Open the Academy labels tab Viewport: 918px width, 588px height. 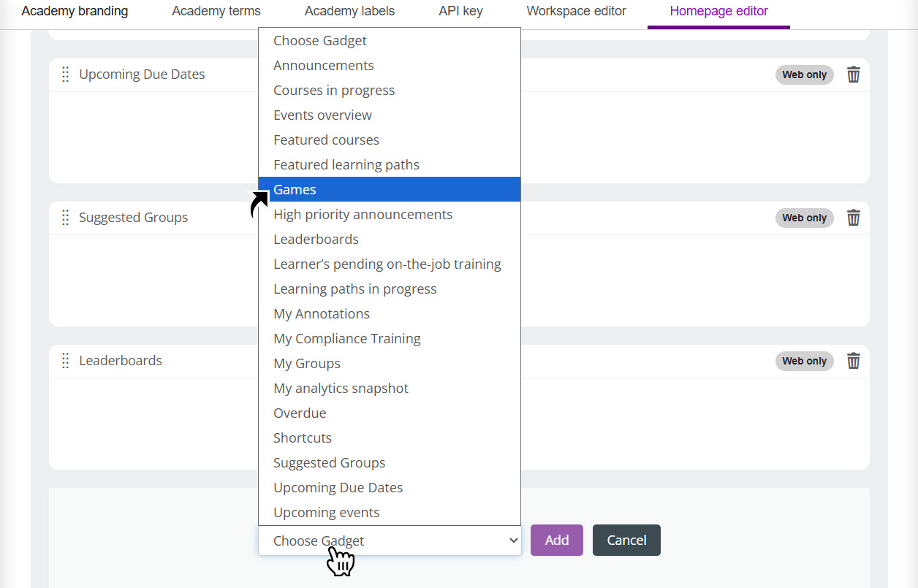pyautogui.click(x=349, y=11)
